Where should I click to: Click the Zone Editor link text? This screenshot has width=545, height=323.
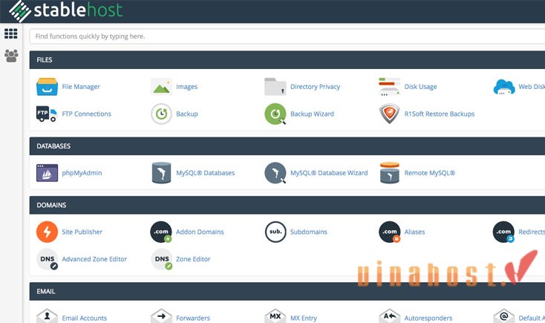click(x=193, y=259)
